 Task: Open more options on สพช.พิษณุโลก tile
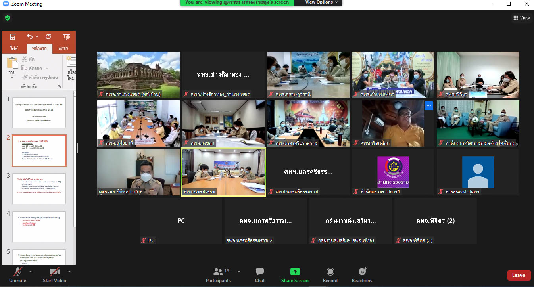tap(428, 106)
